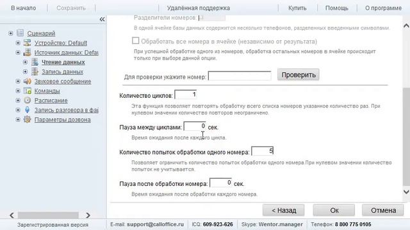The image size is (410, 230).
Task: Click the Запись разговора microphone icon
Action: tap(27, 110)
